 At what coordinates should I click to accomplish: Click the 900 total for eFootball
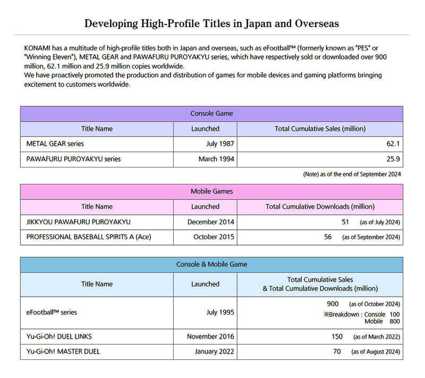pos(333,304)
